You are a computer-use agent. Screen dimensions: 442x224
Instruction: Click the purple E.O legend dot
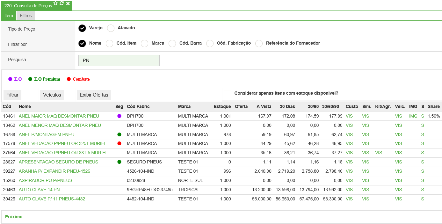pos(10,79)
